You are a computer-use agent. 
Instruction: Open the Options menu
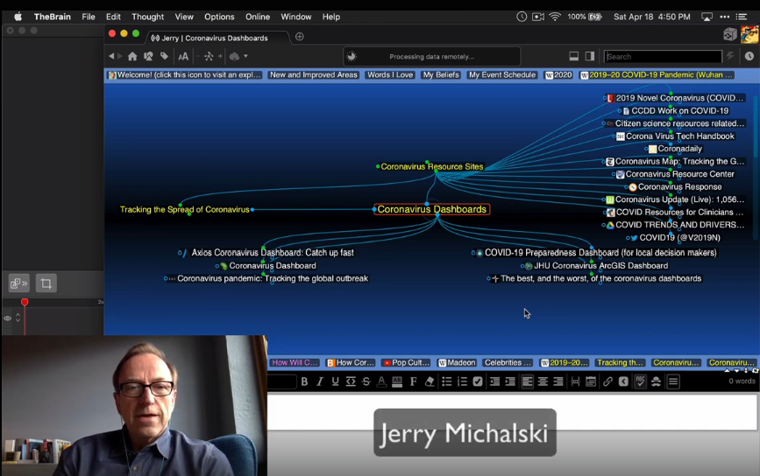click(219, 17)
